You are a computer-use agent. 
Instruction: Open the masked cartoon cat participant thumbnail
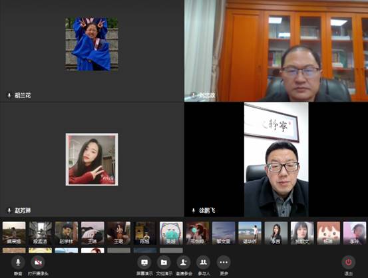pos(171,233)
